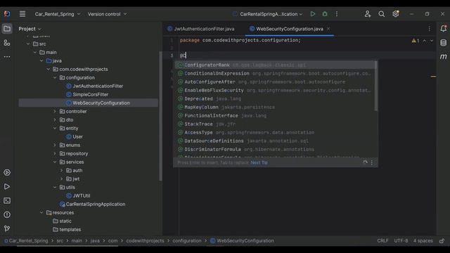Select CarRentalSpringApplication in project tree
Viewport: 450px width, 253px height.
pos(95,205)
